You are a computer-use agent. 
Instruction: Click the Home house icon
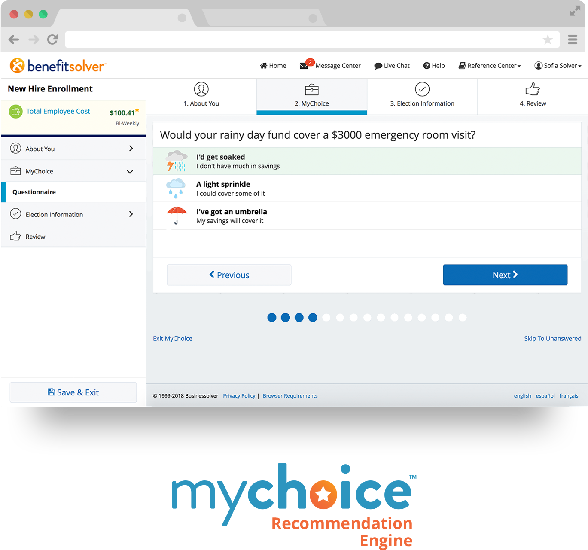point(264,66)
